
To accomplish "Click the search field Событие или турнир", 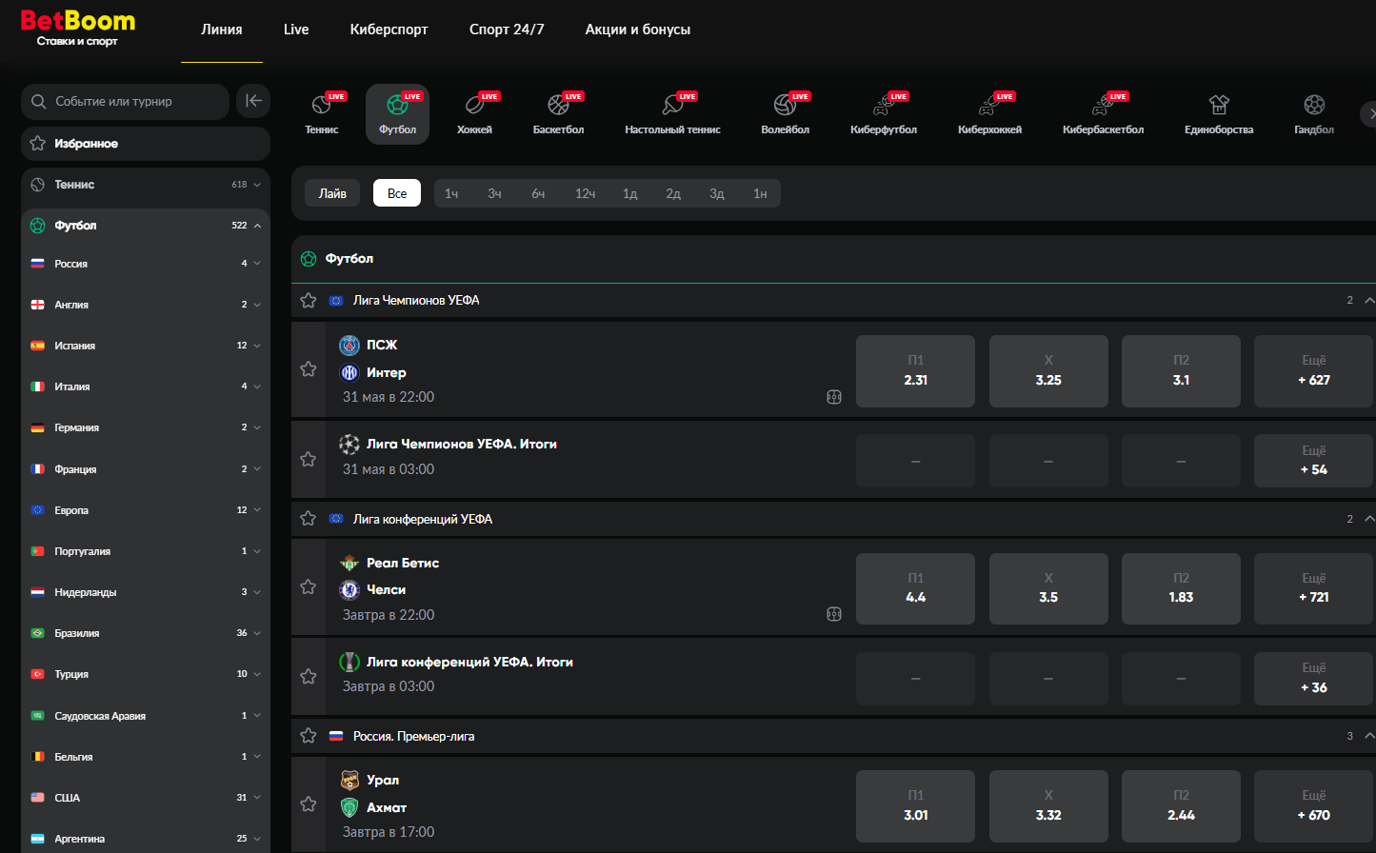I will pos(126,101).
